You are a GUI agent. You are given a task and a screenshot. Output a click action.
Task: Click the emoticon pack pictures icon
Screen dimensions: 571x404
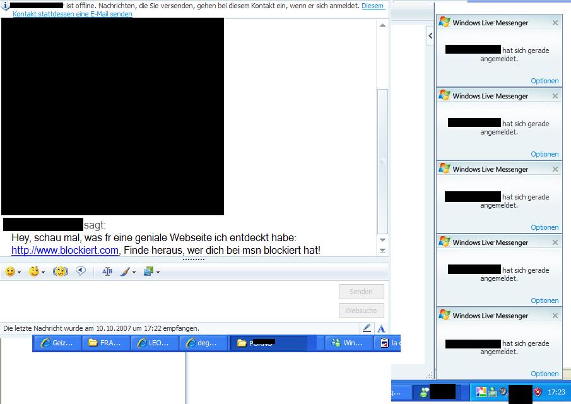click(x=148, y=271)
